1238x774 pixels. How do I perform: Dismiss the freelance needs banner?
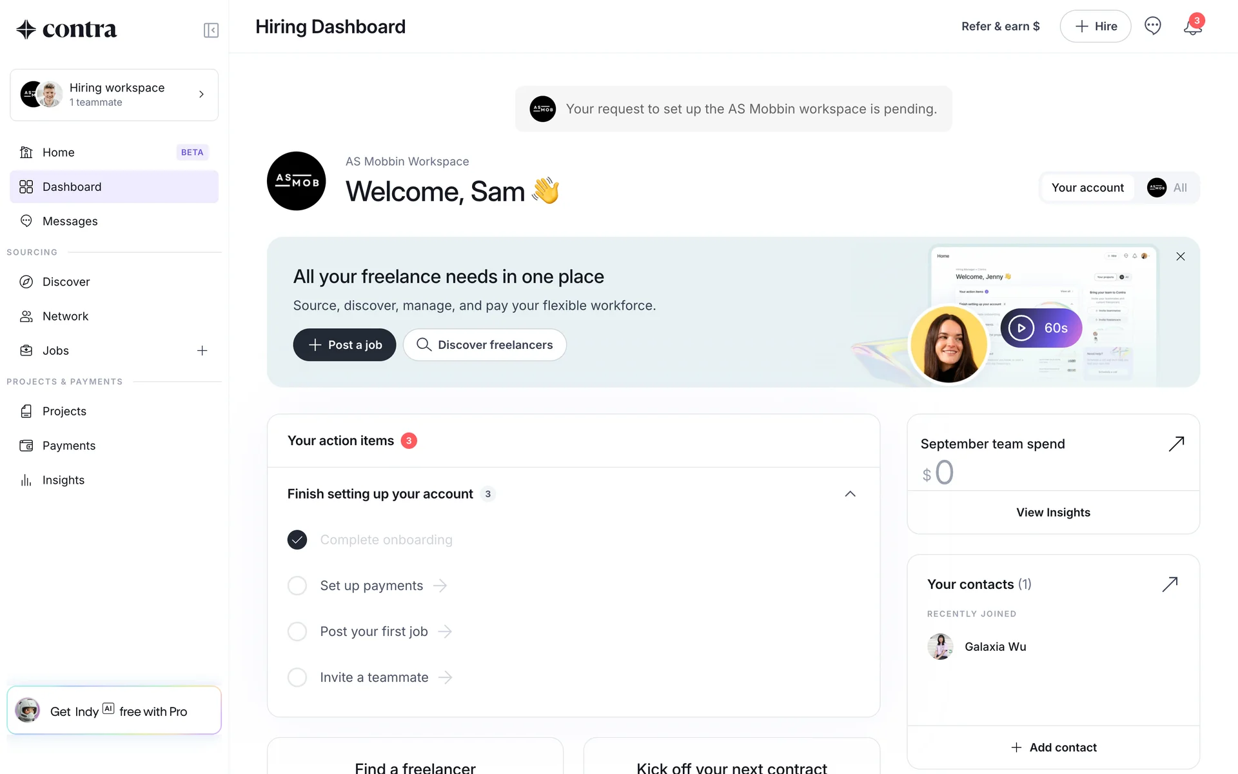(1180, 257)
